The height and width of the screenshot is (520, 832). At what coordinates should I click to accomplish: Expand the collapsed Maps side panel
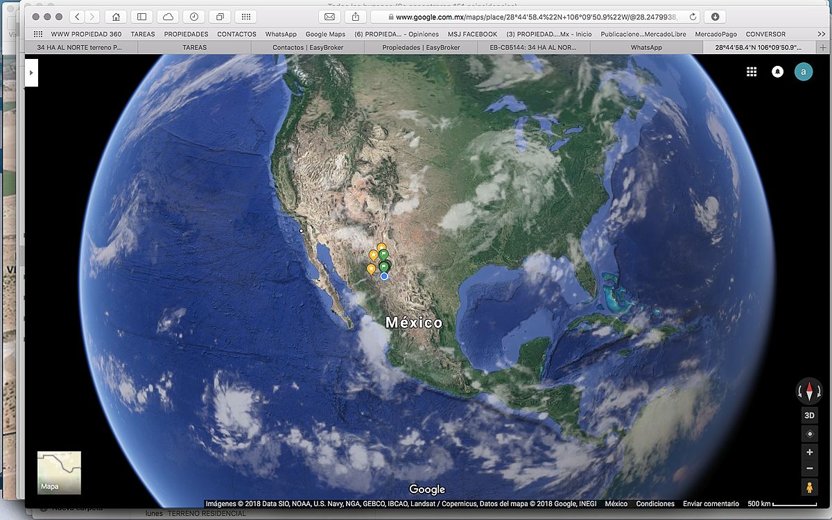(31, 72)
